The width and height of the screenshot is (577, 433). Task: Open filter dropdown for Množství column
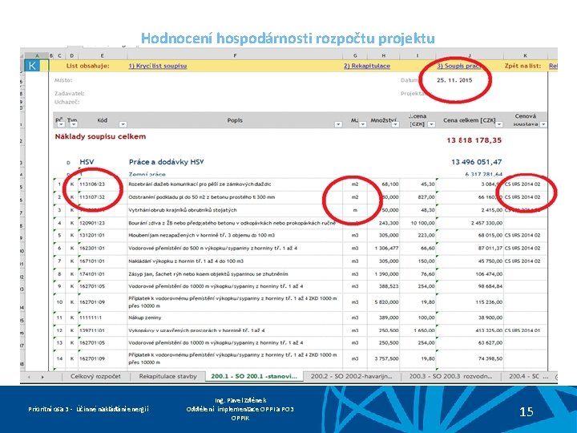click(395, 124)
